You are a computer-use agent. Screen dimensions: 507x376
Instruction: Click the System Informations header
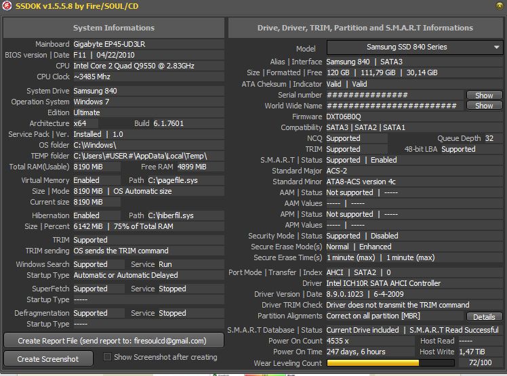click(113, 28)
